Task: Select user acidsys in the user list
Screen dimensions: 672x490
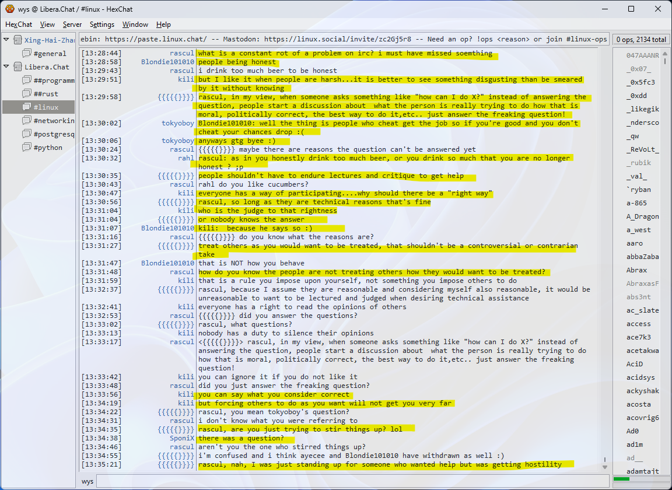Action: [x=640, y=377]
